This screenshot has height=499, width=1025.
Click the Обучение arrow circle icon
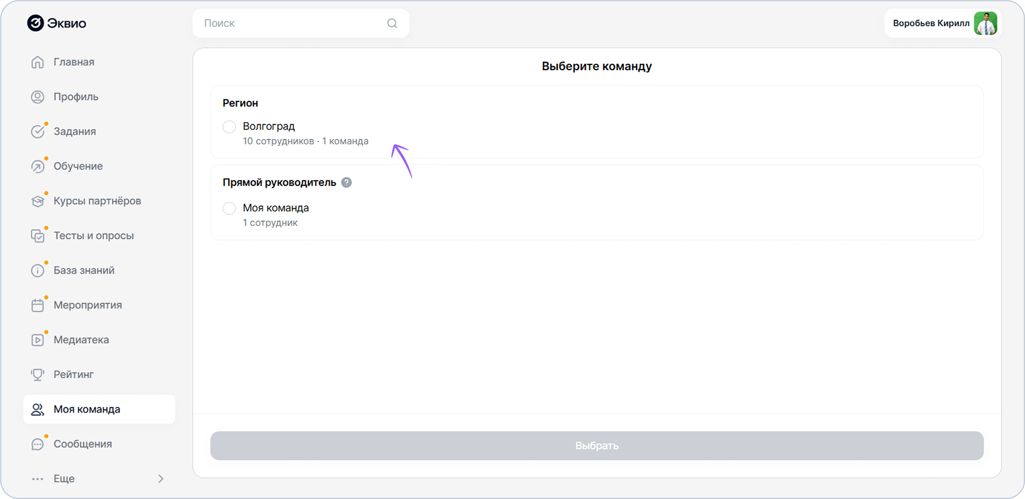[x=37, y=166]
